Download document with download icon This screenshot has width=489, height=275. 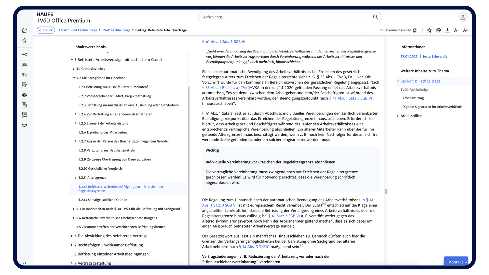pos(447,30)
